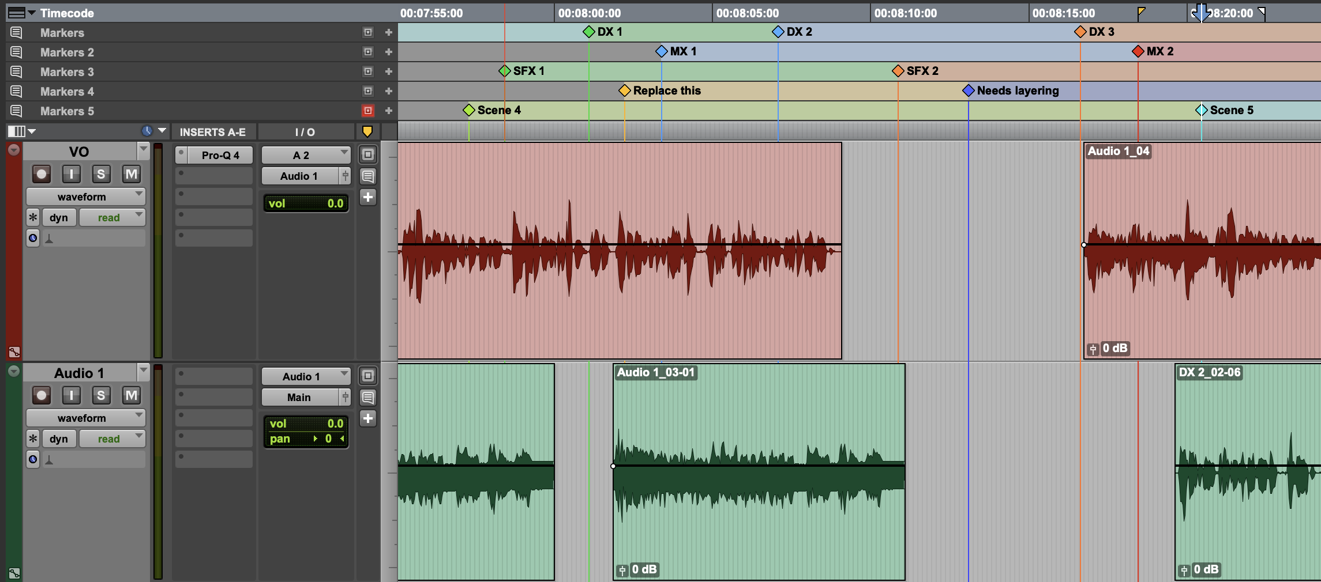
Task: Click the I / O column header
Action: pos(305,132)
